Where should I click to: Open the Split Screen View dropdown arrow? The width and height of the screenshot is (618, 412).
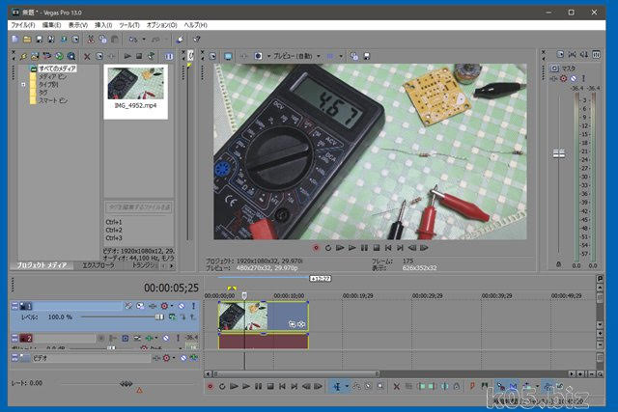268,56
